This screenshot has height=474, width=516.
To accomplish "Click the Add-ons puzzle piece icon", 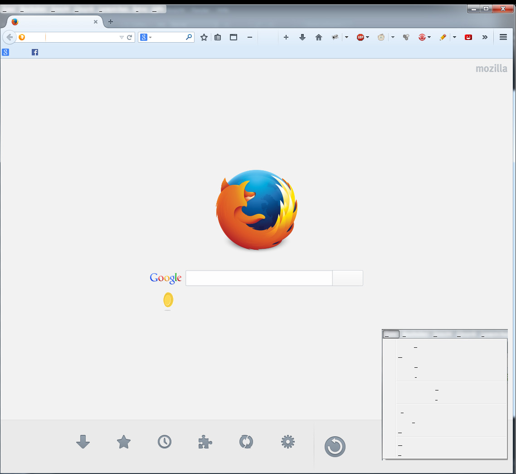I will click(205, 442).
